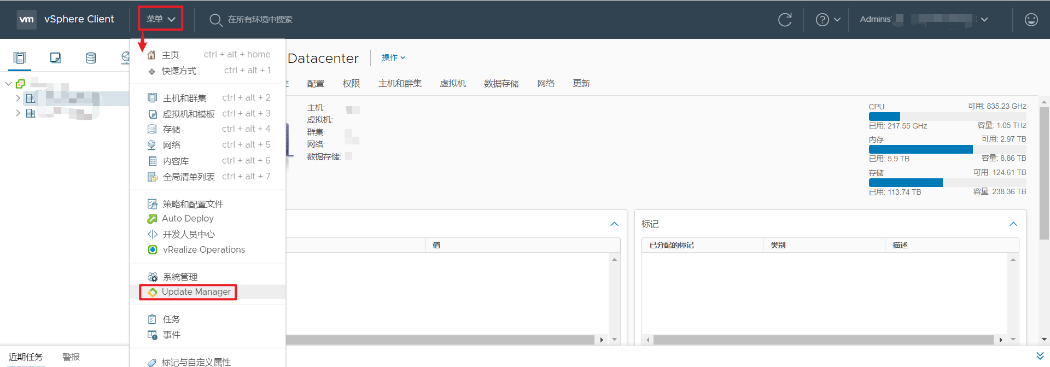Click the 存储 usage bar
Screen dimensions: 1050x367
947,183
